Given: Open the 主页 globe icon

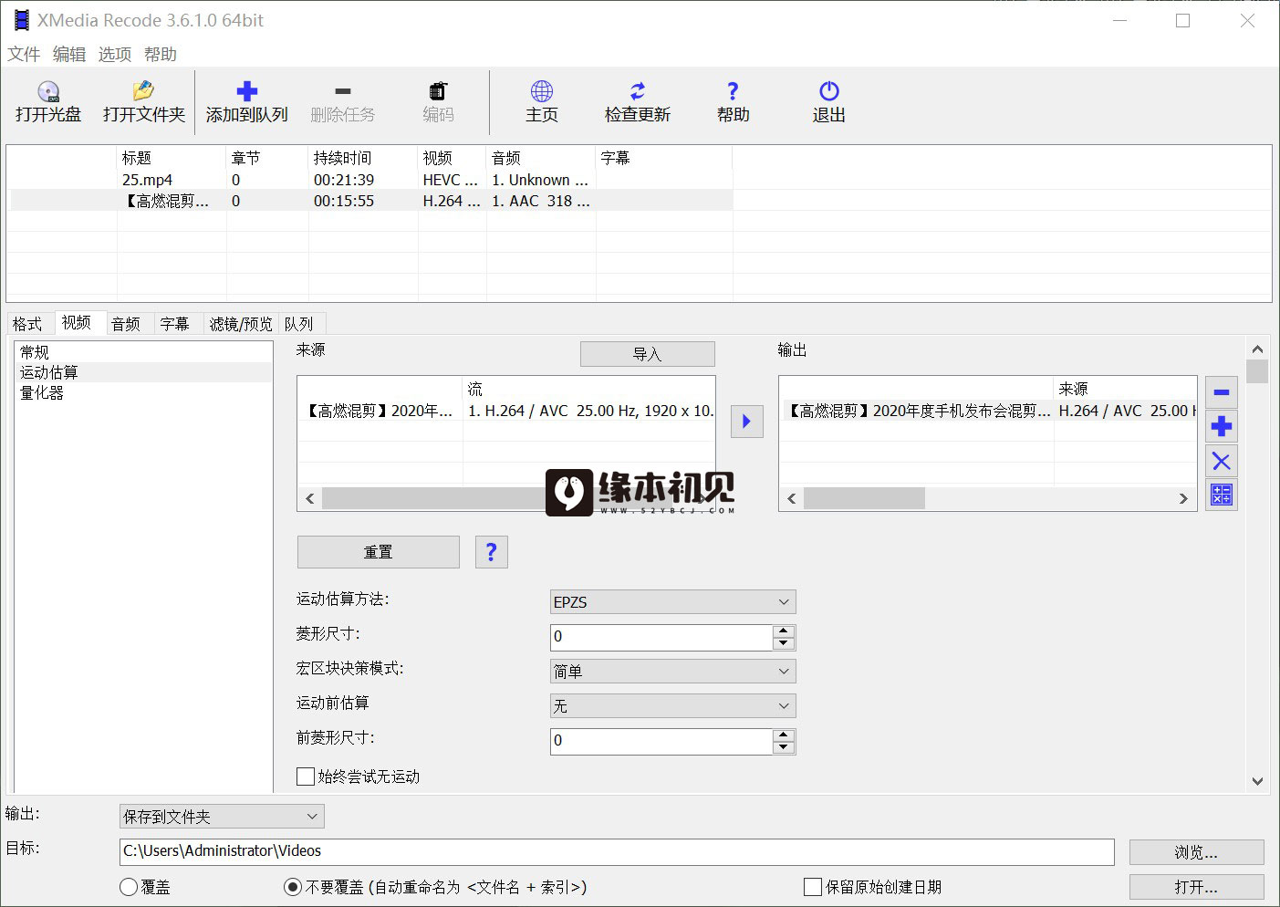Looking at the screenshot, I should coord(542,91).
